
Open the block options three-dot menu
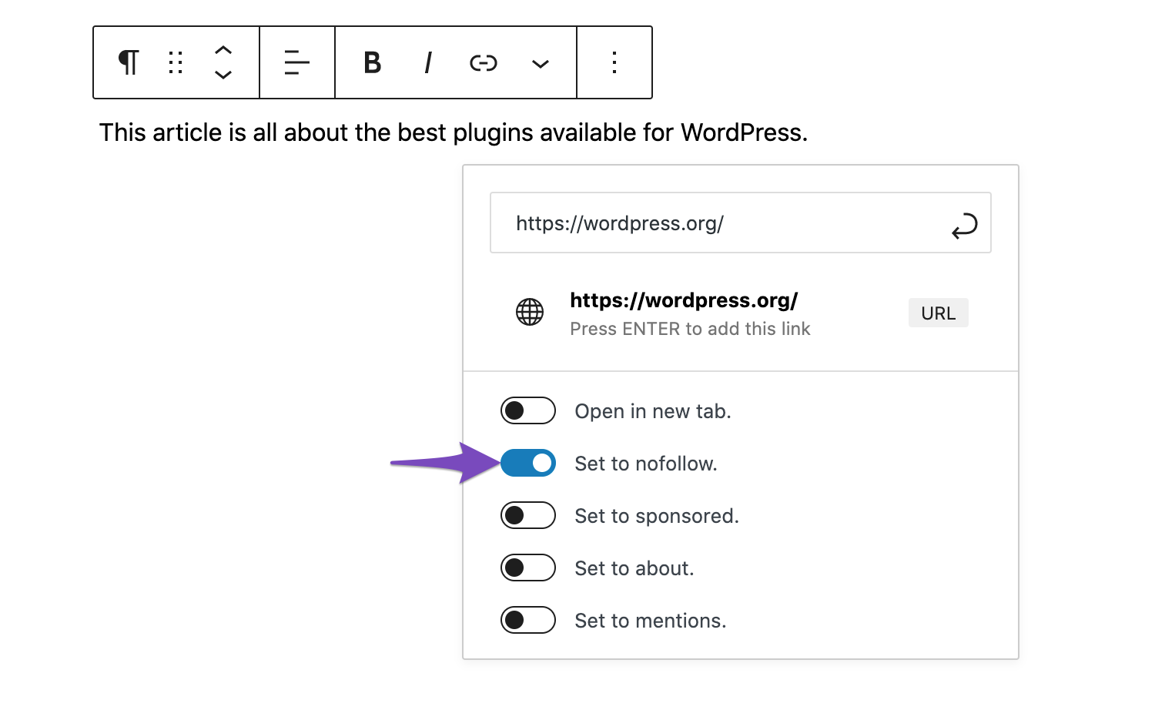(x=614, y=62)
